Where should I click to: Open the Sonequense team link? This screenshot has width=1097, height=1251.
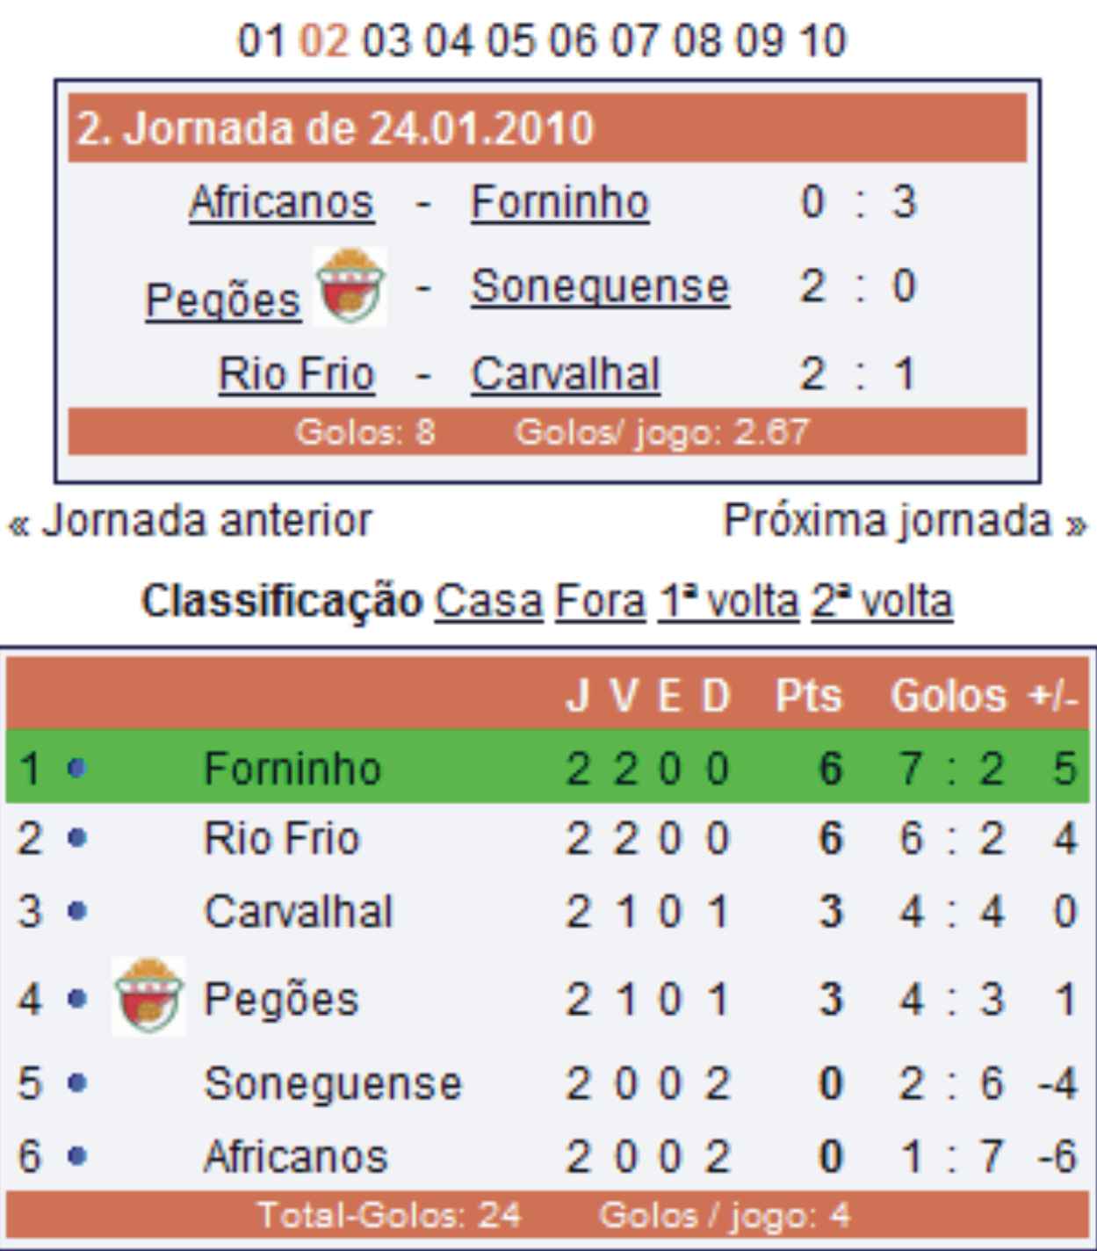600,286
